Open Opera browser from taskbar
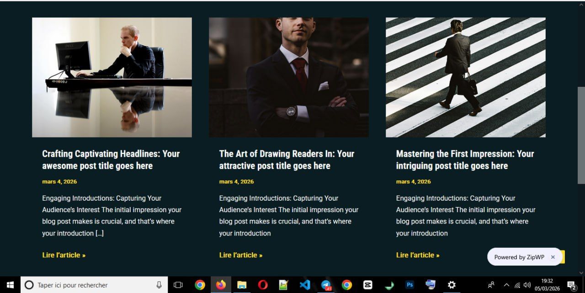 coord(263,285)
